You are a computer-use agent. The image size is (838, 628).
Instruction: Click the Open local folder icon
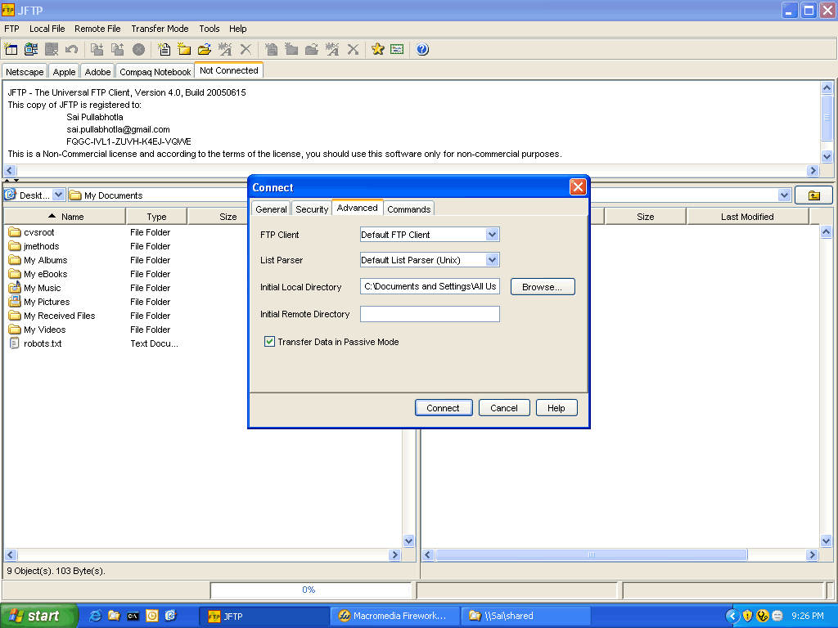click(204, 50)
